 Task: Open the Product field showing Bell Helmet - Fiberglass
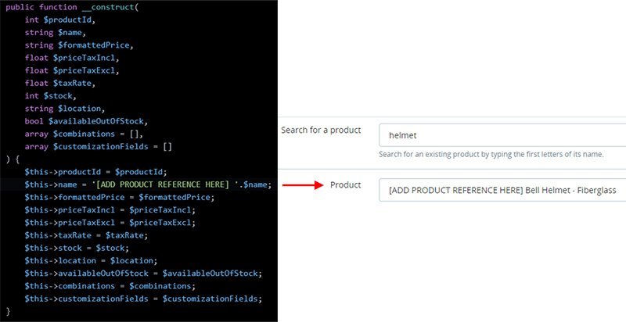(502, 190)
